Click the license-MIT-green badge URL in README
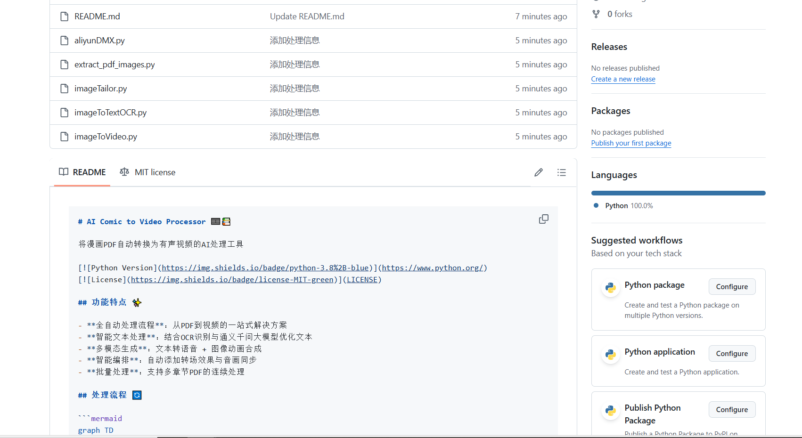This screenshot has width=802, height=438. point(232,280)
